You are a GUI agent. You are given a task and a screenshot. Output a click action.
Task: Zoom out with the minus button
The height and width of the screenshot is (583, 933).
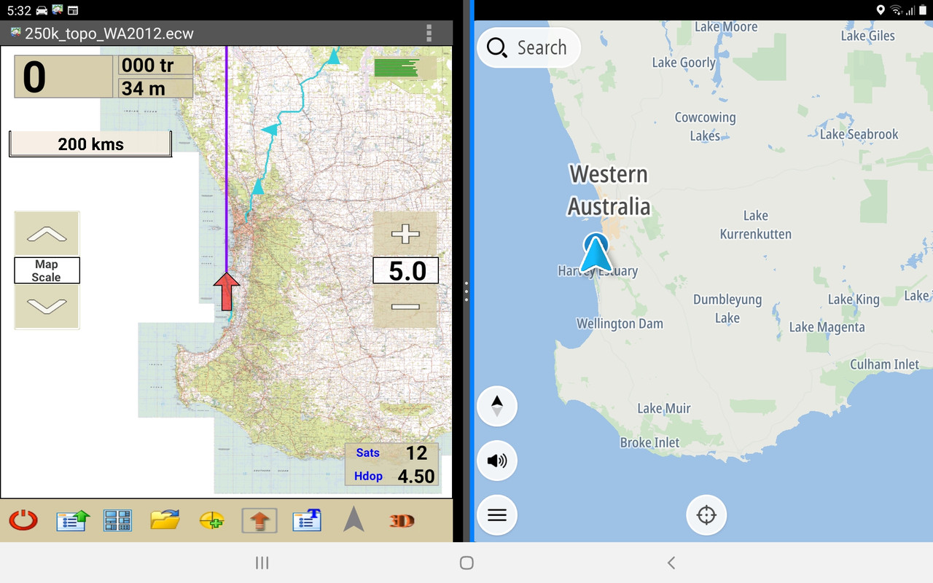coord(405,307)
